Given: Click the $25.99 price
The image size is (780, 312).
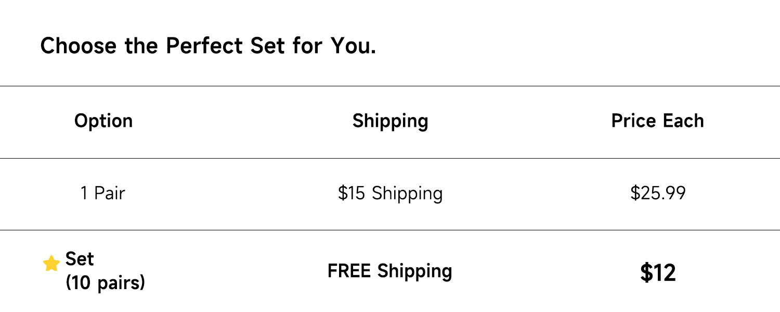Looking at the screenshot, I should (658, 193).
